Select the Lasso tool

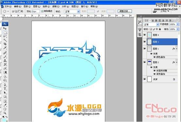[5, 36]
